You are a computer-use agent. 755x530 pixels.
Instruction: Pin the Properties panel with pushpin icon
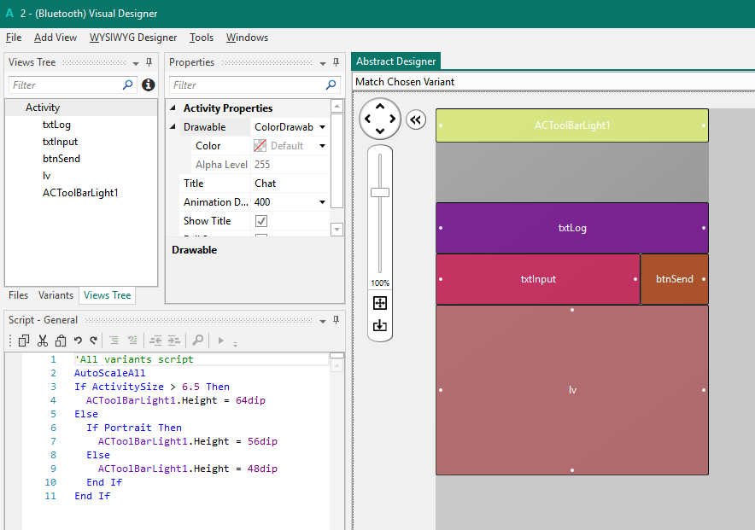coord(336,62)
